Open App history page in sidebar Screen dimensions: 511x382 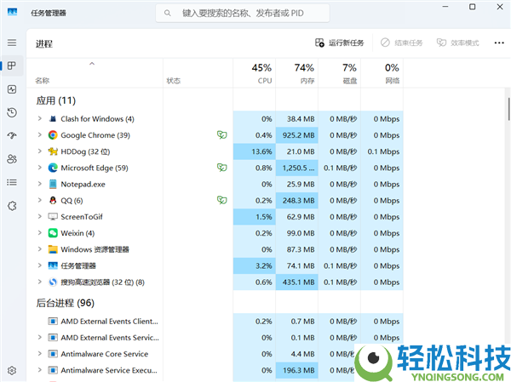point(12,112)
